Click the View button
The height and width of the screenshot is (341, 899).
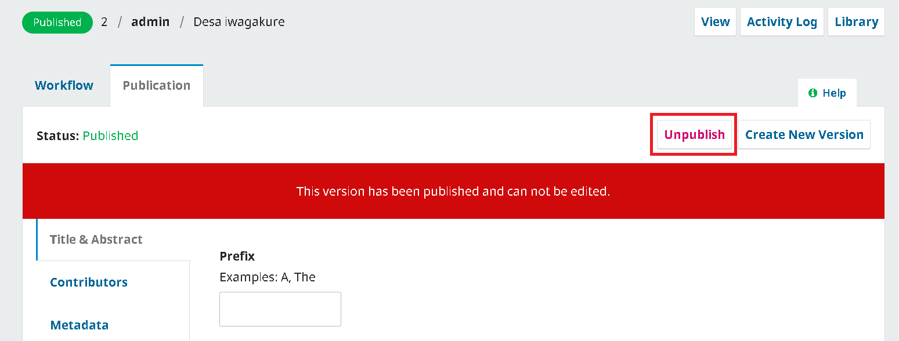(715, 22)
